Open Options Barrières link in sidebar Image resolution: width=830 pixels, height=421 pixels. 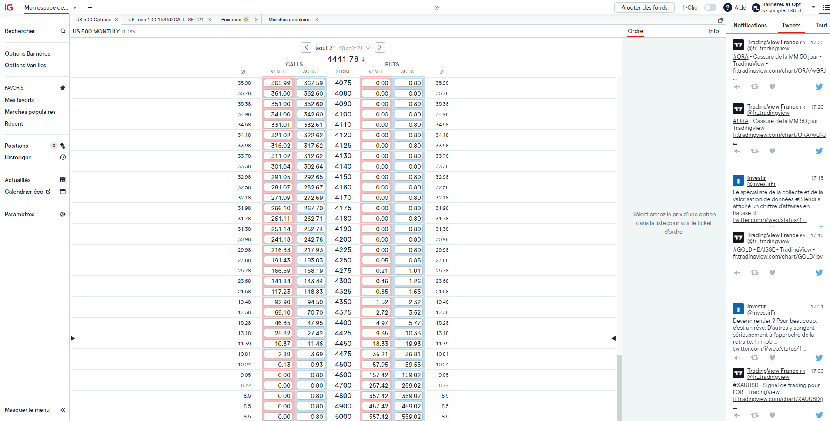tap(27, 53)
